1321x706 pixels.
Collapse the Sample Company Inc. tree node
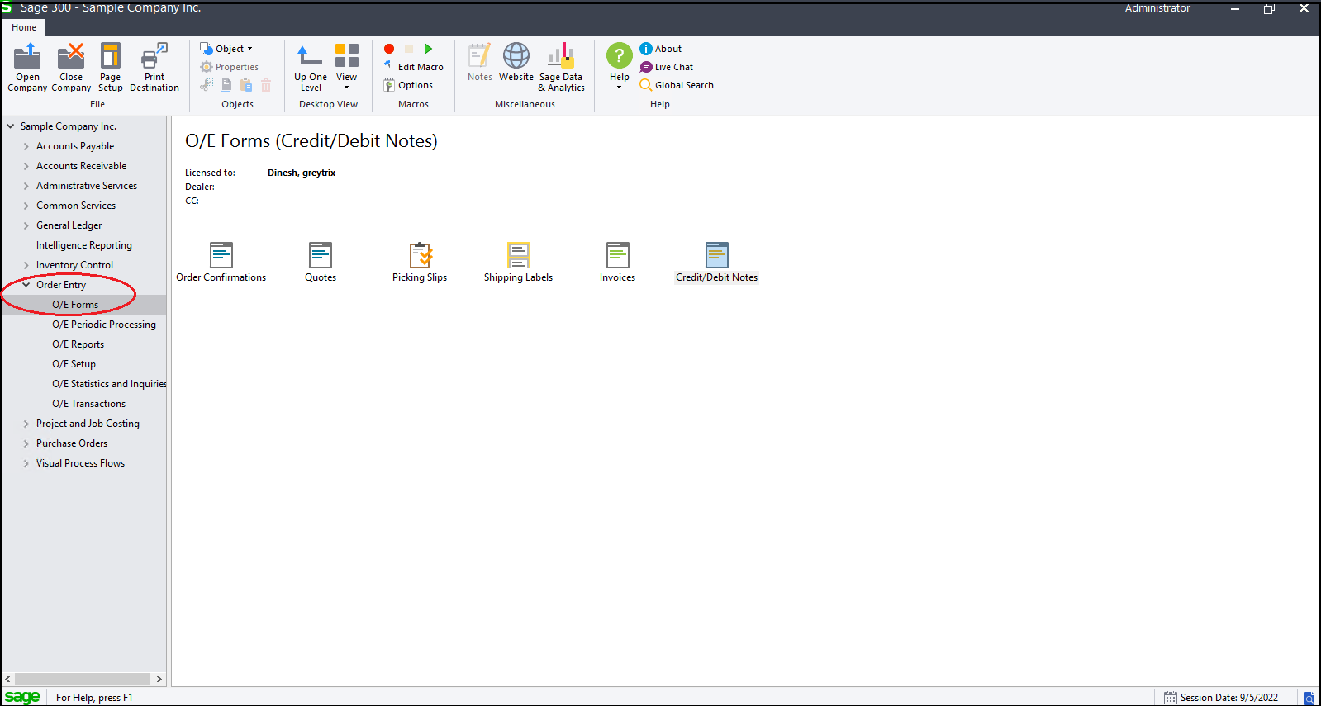(x=11, y=126)
